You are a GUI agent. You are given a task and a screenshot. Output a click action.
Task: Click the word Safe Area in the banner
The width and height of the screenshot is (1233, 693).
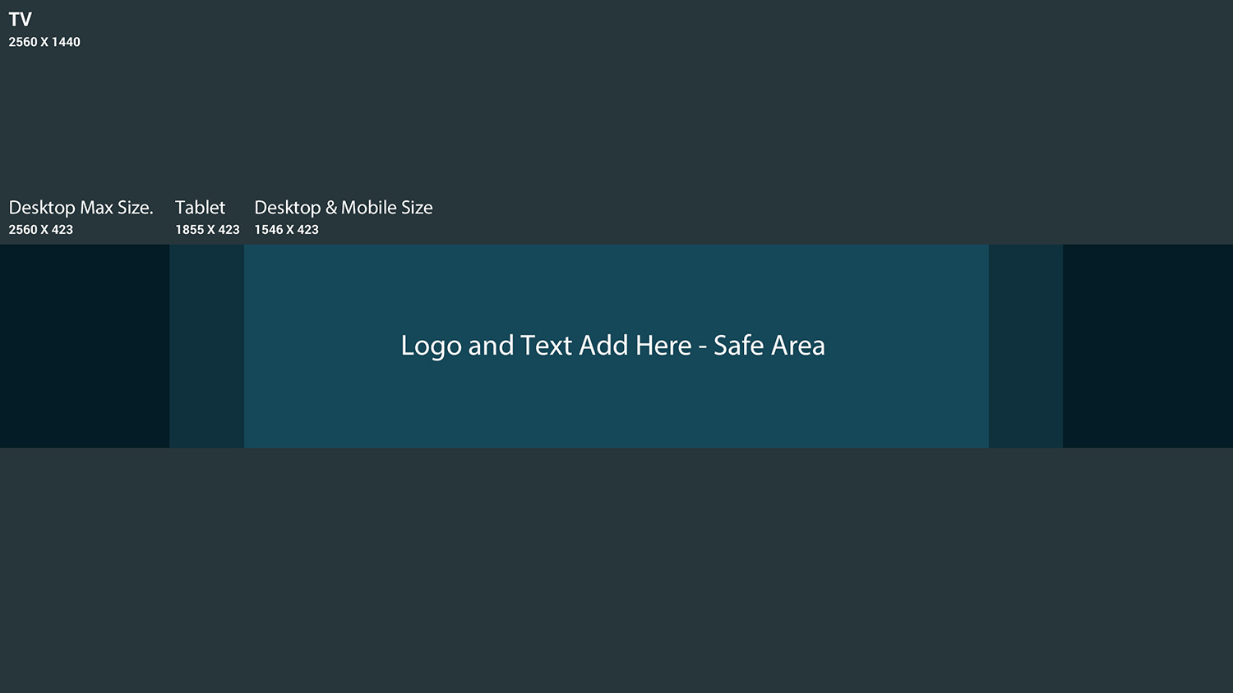coord(769,346)
